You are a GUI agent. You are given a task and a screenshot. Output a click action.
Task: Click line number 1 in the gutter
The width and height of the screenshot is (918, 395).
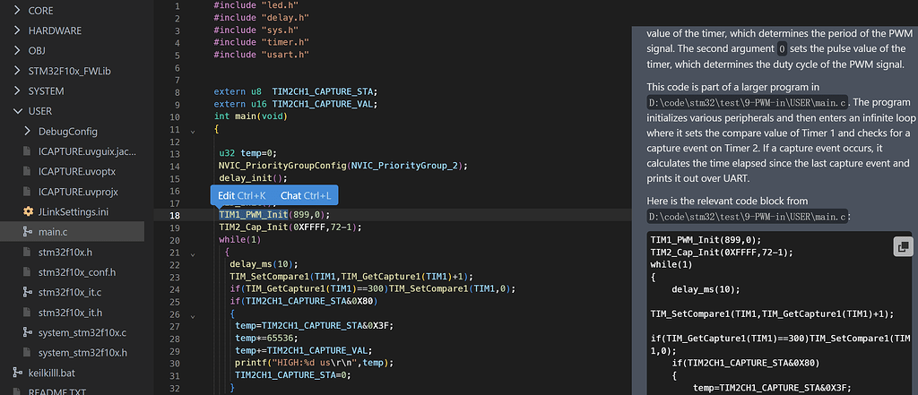[178, 5]
